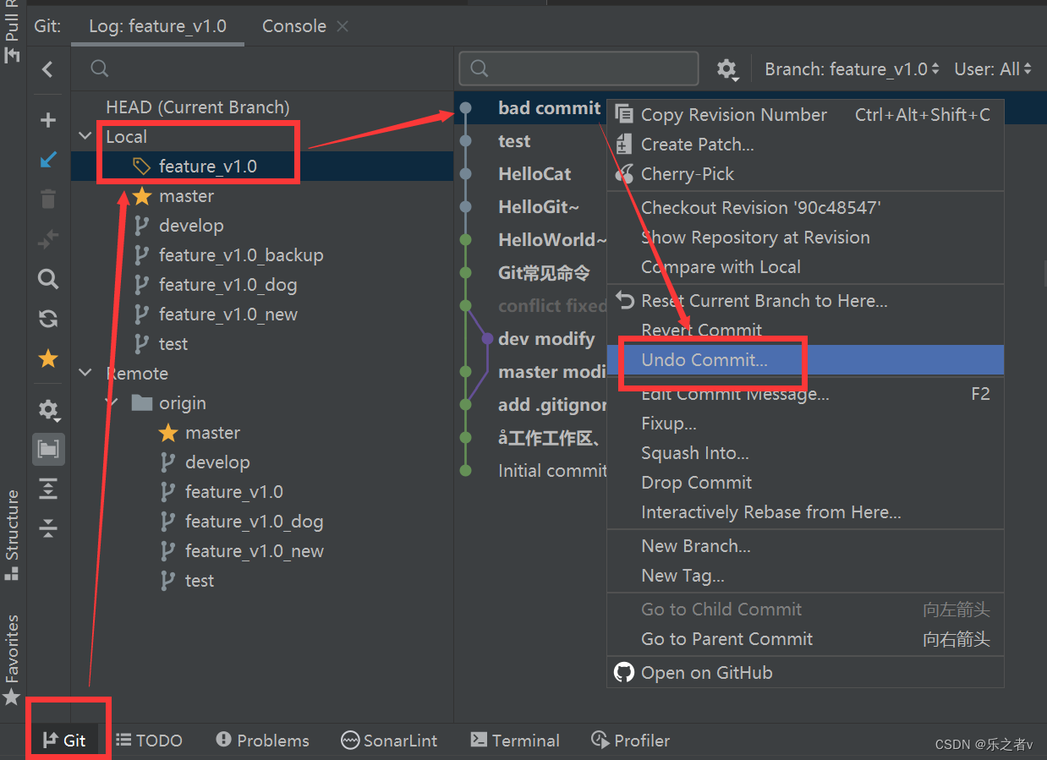Click the Compare with Current arrows icon
Viewport: 1047px width, 760px height.
point(48,239)
